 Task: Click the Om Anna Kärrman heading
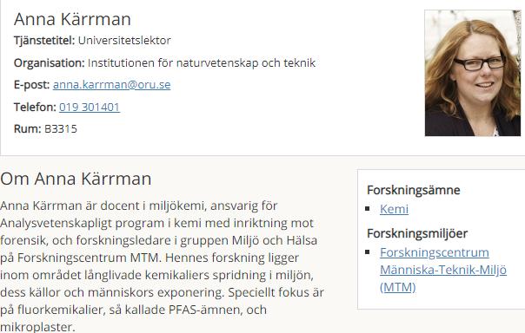(x=76, y=179)
